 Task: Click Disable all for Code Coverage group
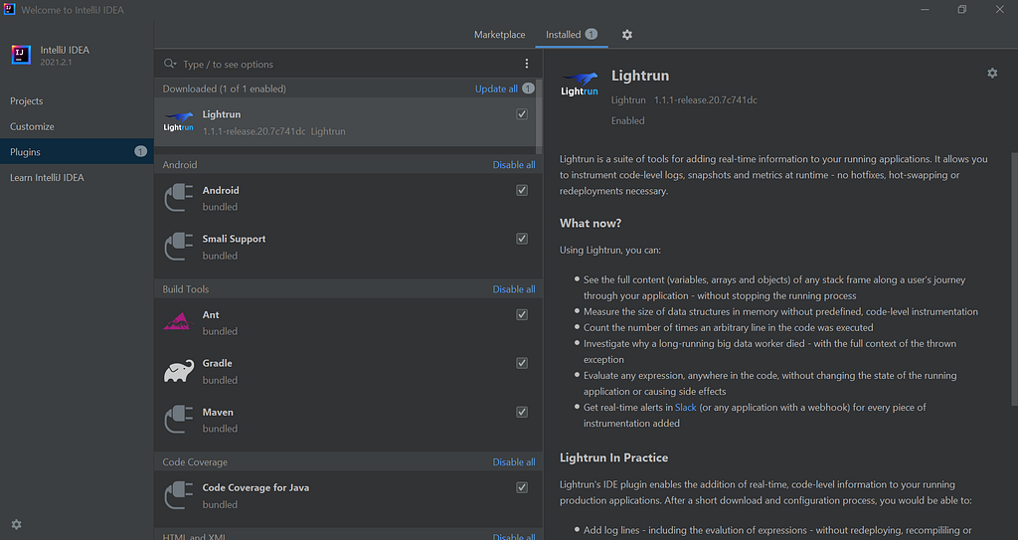(514, 462)
